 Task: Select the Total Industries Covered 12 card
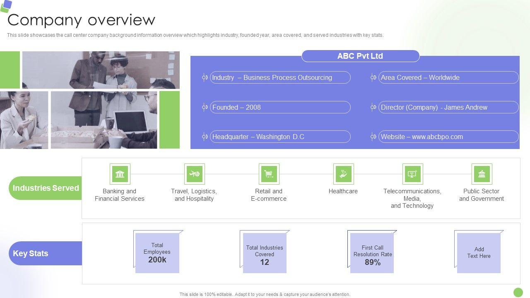[x=265, y=252]
